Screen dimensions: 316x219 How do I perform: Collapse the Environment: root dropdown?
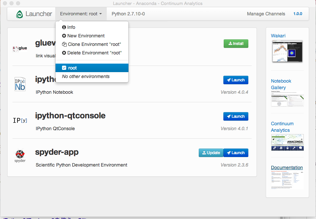point(81,14)
